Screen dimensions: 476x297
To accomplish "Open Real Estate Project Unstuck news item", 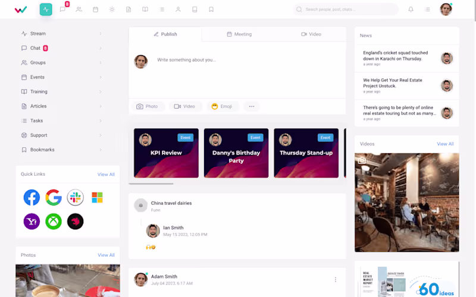I will click(407, 86).
